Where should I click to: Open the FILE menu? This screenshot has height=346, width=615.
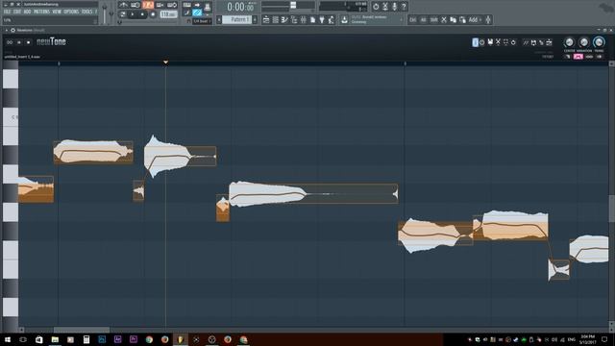pos(7,12)
